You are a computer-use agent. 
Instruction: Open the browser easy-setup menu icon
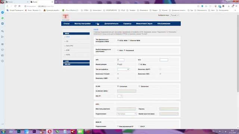[x=236, y=6]
